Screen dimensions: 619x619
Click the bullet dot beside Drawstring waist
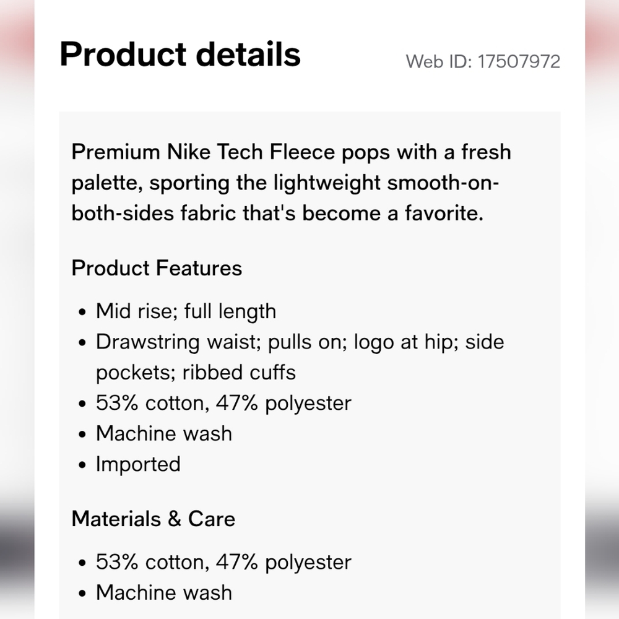pos(82,343)
